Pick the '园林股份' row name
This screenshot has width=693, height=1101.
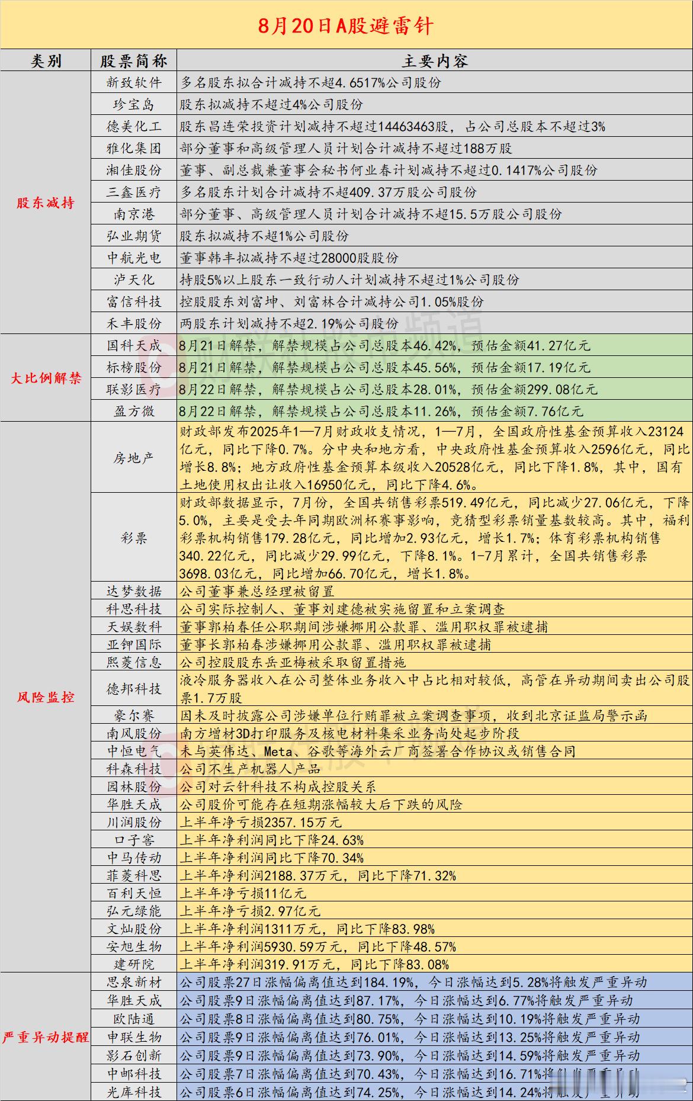coord(134,787)
